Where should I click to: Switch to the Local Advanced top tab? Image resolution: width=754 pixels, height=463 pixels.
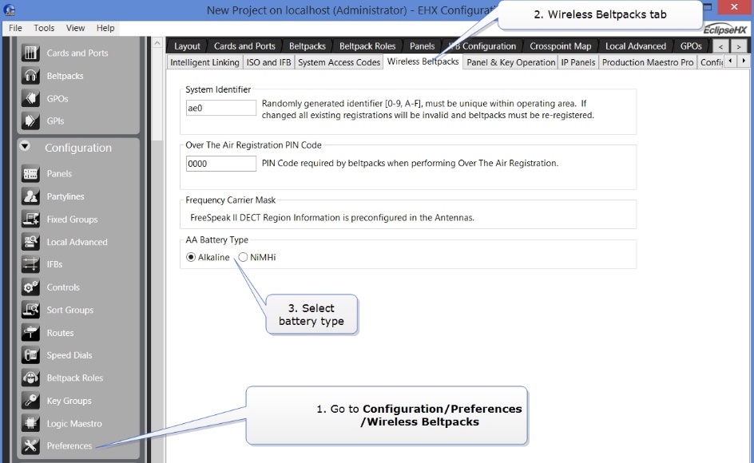tap(636, 46)
